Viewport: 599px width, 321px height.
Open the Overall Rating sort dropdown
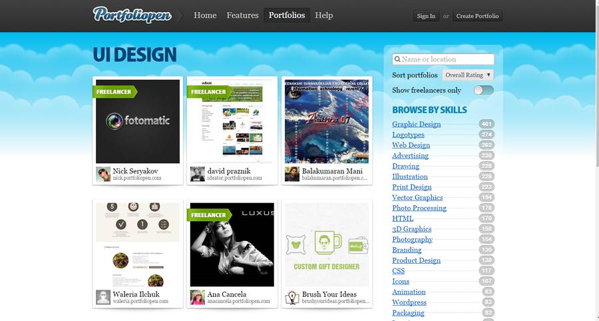click(469, 75)
